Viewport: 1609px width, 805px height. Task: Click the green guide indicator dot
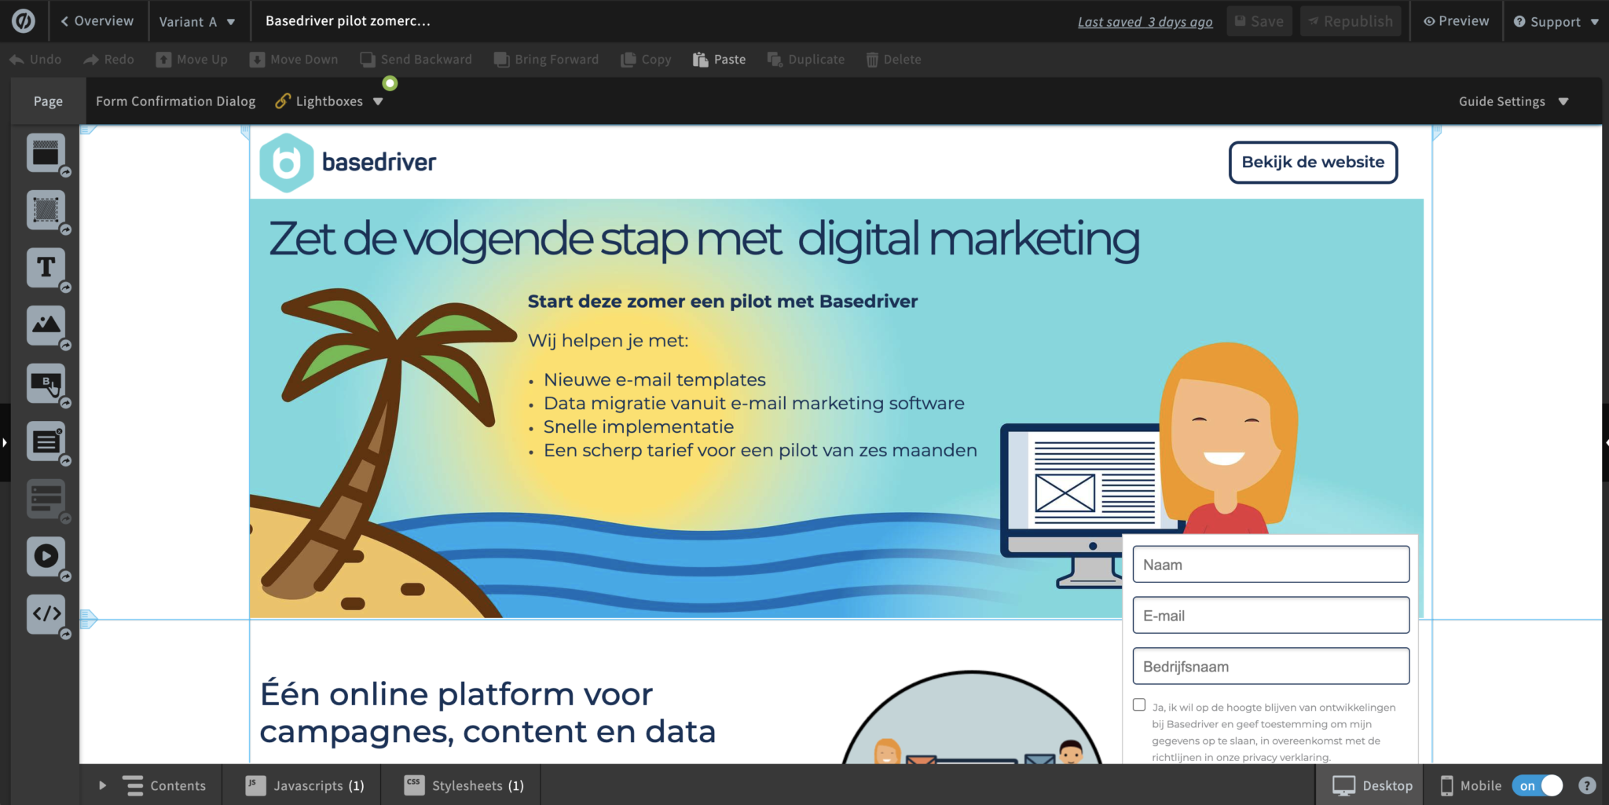click(390, 83)
